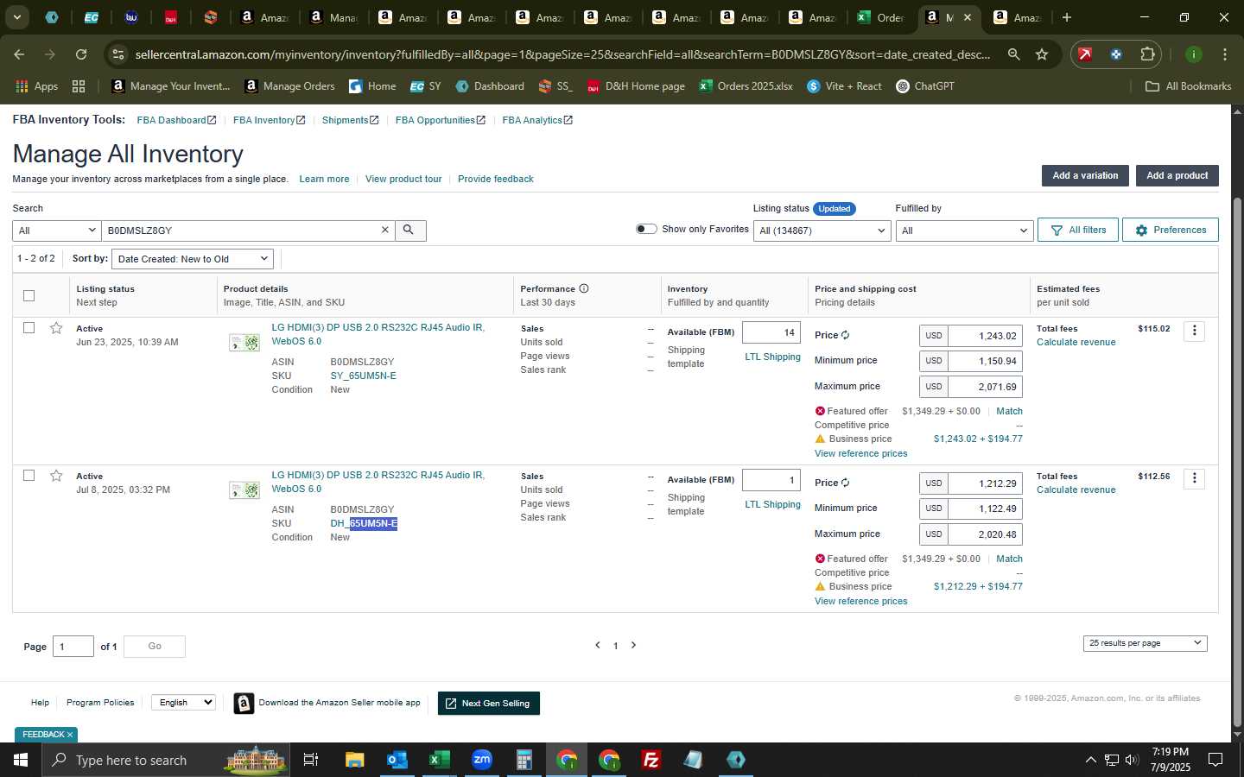Bookmark this page with star icon
Image resolution: width=1244 pixels, height=777 pixels.
[1042, 54]
